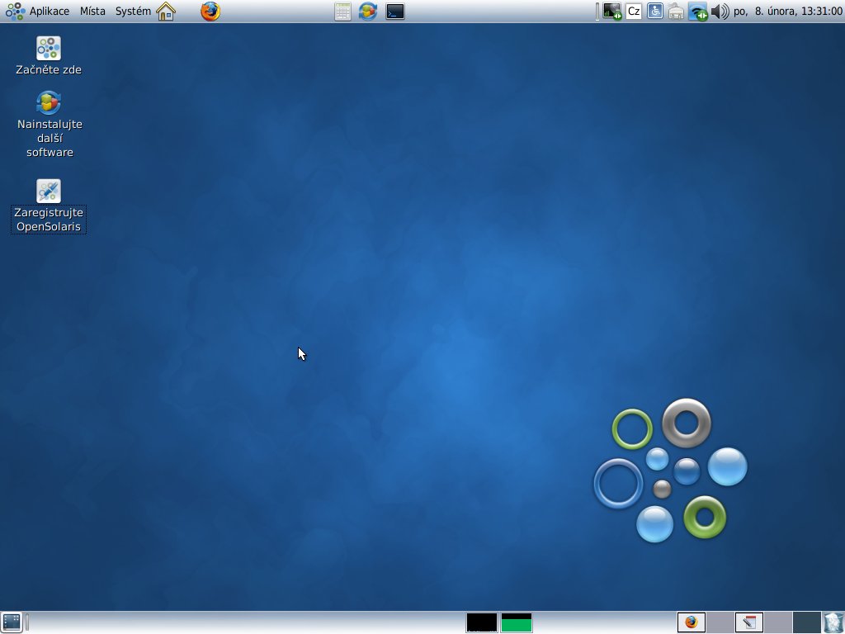Click the Cz keyboard layout indicator

[x=634, y=12]
